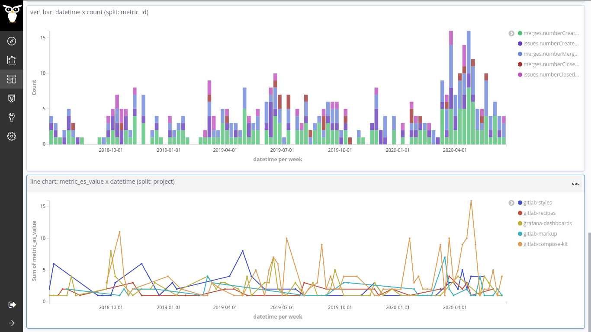591x332 pixels.
Task: Click bar chart datetime per week label
Action: click(x=278, y=160)
